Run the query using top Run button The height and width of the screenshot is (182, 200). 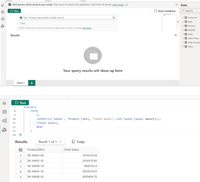(x=14, y=11)
